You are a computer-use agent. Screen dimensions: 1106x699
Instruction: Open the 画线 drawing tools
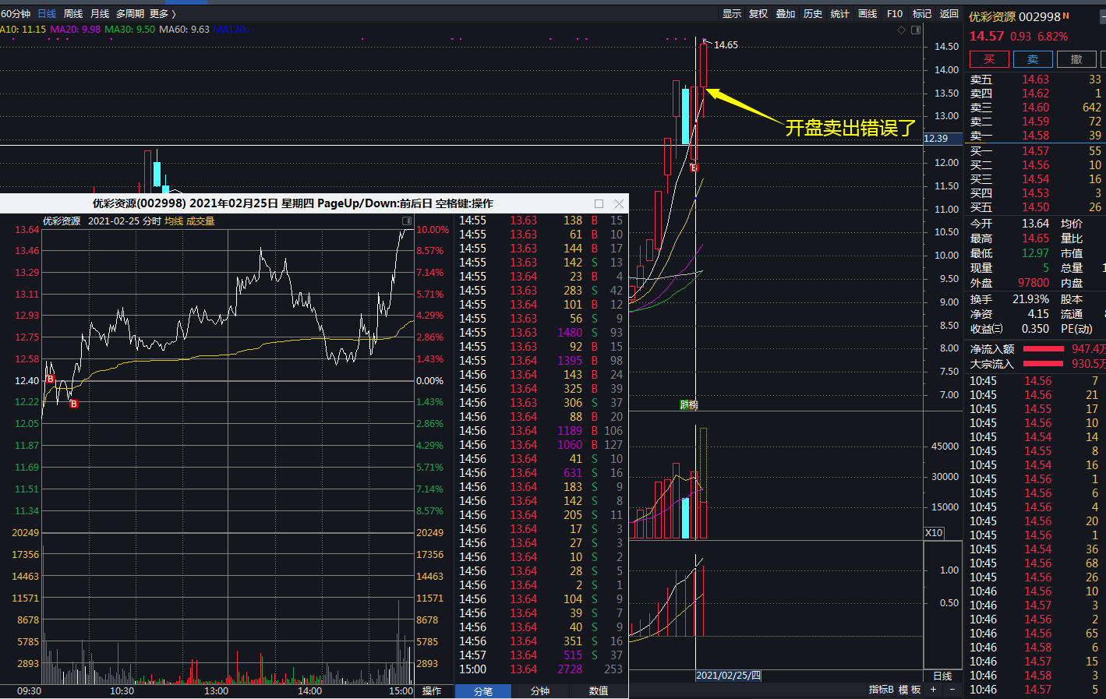coord(867,14)
